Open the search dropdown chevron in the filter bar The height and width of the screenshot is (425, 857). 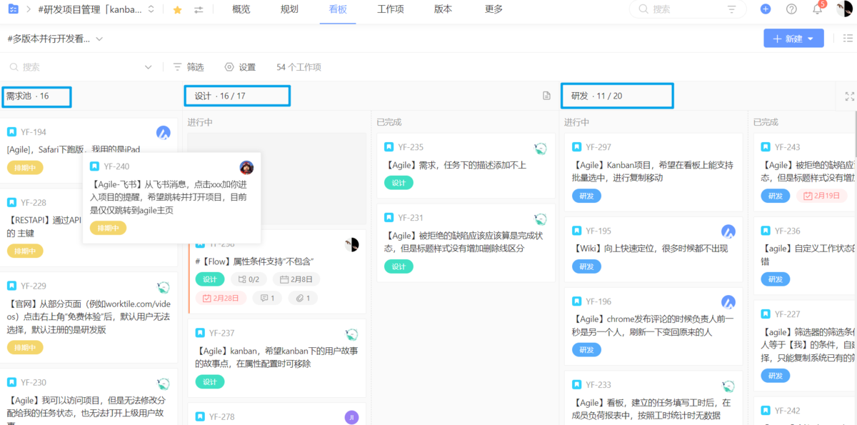click(148, 66)
